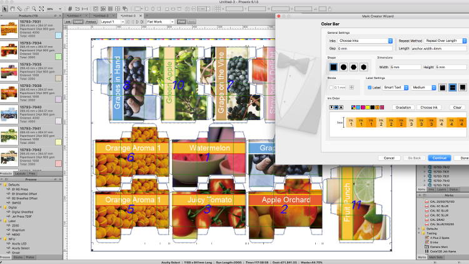The width and height of the screenshot is (469, 264).
Task: Select the highlighted middle label position icon
Action: point(453,88)
